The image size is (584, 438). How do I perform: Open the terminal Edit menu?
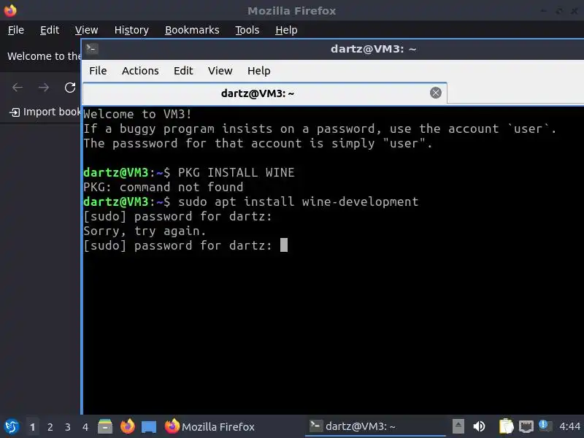pos(183,71)
